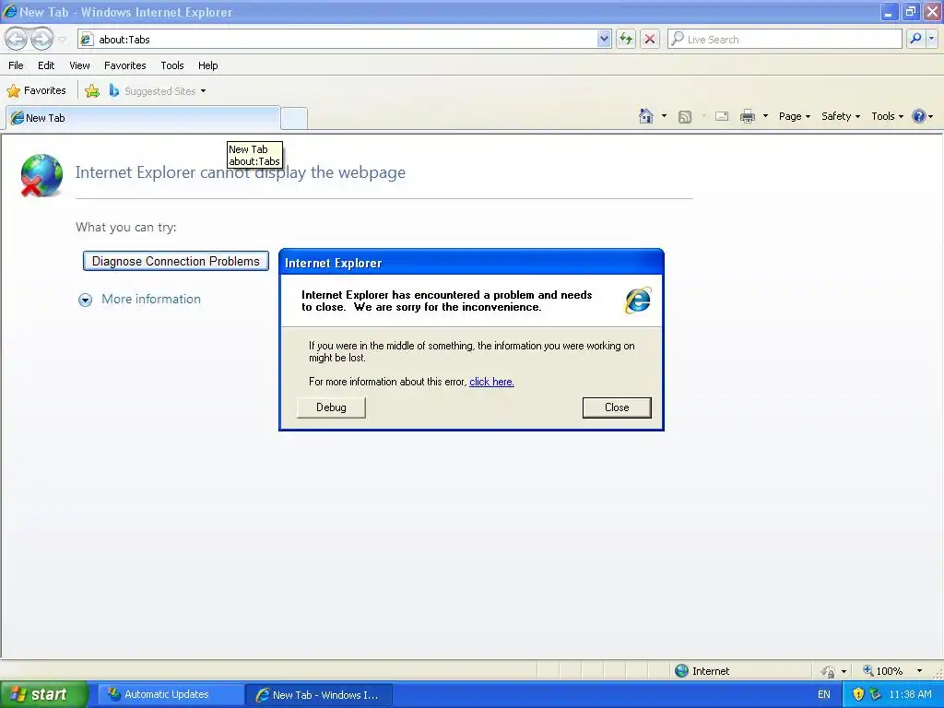Expand the Print options dropdown arrow

pos(765,116)
